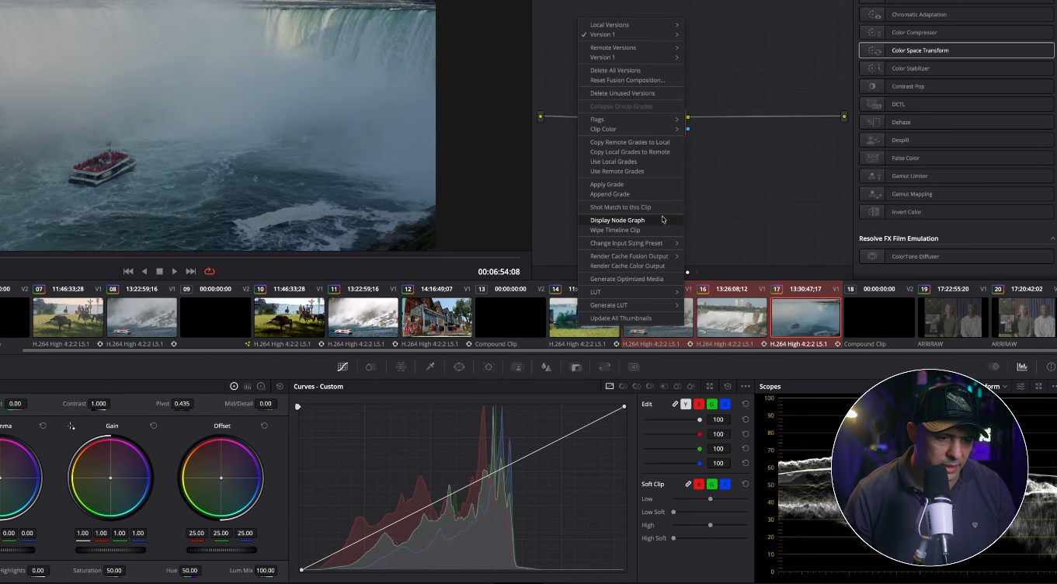The width and height of the screenshot is (1057, 584).
Task: Expand the Curves panel to full view
Action: [710, 386]
